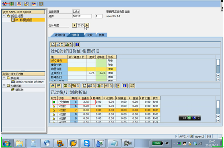Click the graphic chart icon in lower grid toolbar

pos(117,86)
